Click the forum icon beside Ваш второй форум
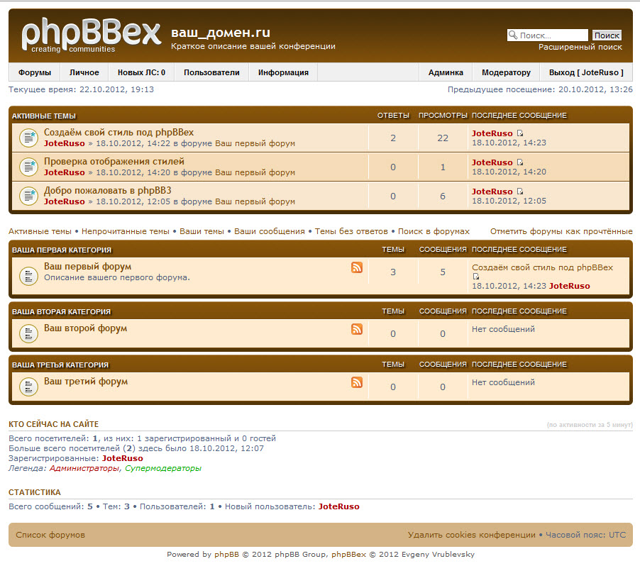This screenshot has height=566, width=640. (28, 333)
